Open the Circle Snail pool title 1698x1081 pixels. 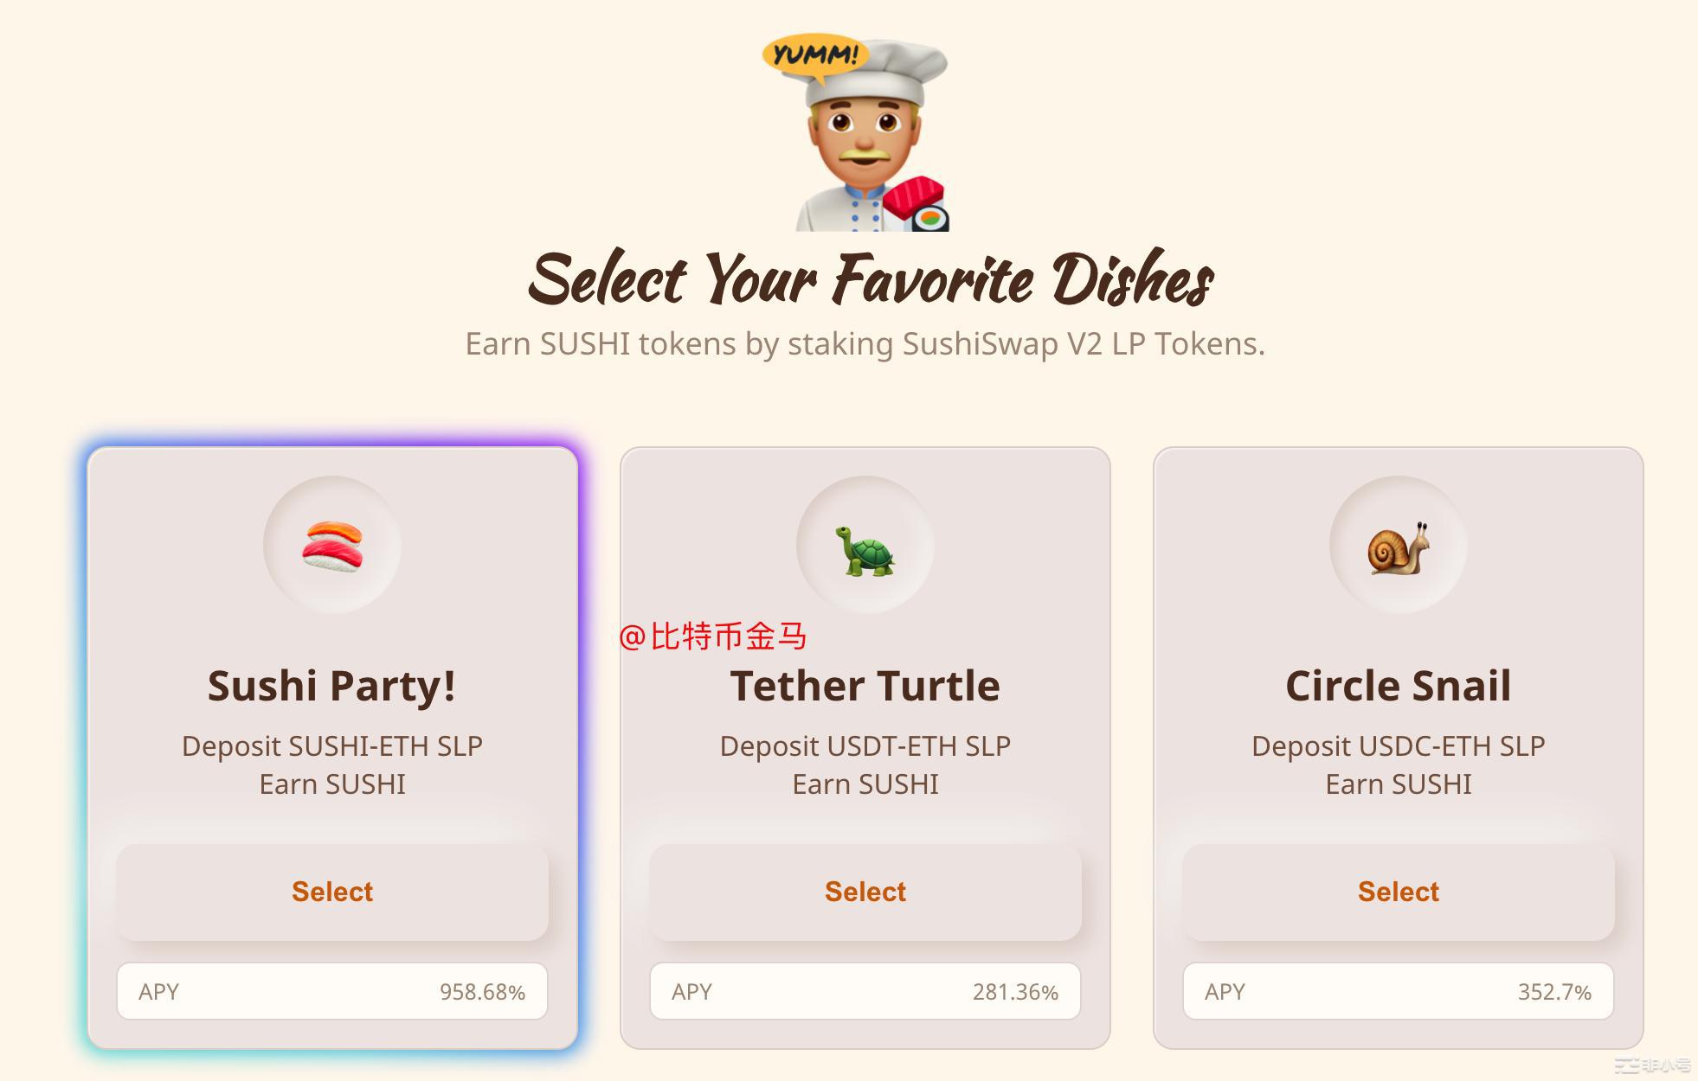1398,686
